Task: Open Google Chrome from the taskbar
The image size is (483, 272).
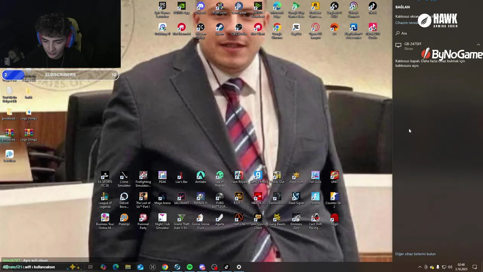Action: 165,267
